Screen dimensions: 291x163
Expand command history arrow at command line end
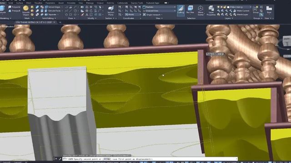click(236, 159)
